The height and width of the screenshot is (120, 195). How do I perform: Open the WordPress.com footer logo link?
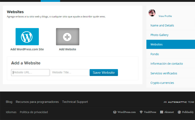tap(124, 112)
